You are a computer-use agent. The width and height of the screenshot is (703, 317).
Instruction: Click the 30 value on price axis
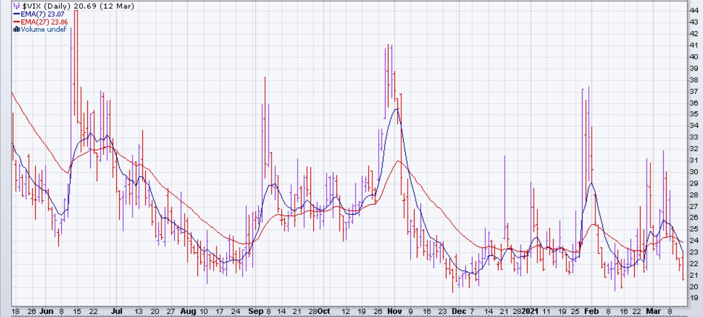click(693, 172)
